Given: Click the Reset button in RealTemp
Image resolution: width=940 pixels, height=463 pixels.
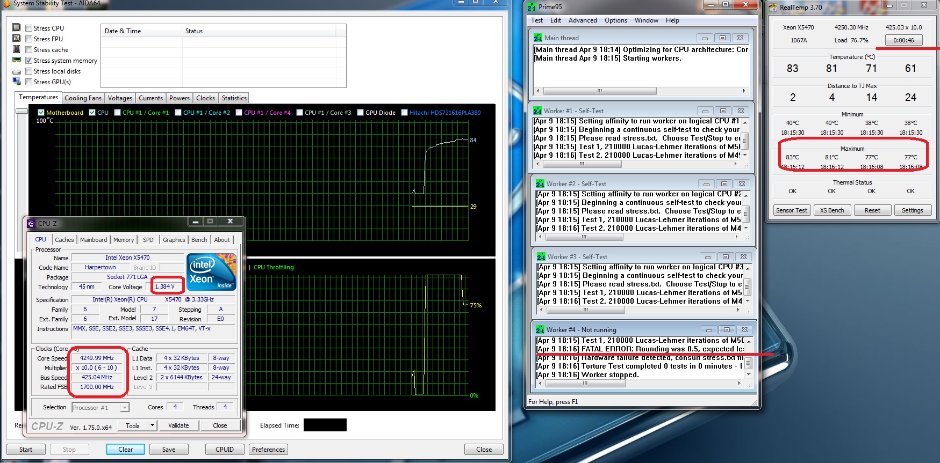Looking at the screenshot, I should click(x=872, y=210).
